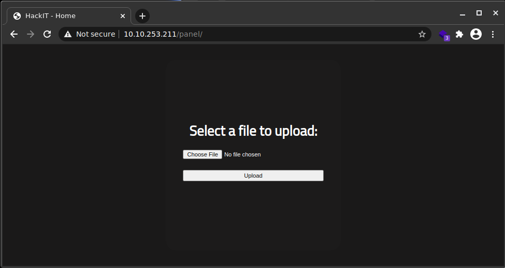
Task: Open the Extensions puzzle piece menu
Action: [459, 34]
